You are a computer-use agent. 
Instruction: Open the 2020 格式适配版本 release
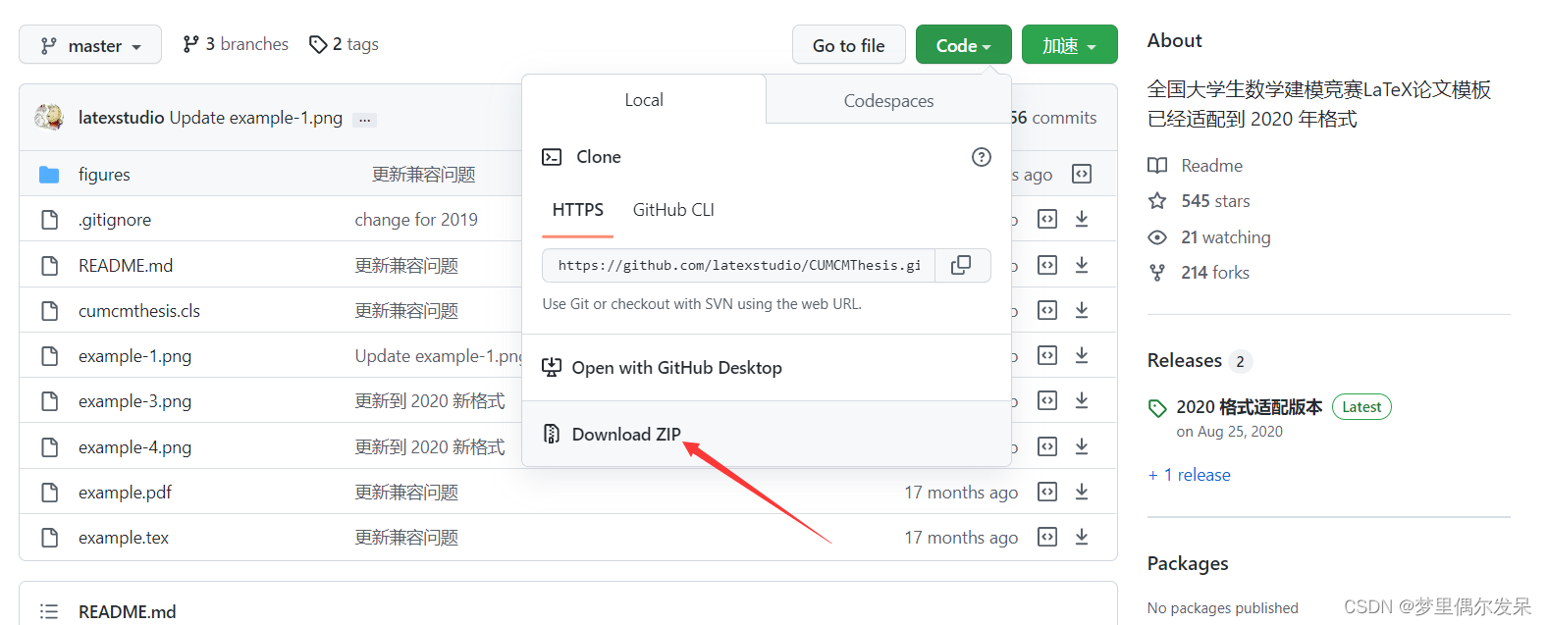pos(1250,407)
